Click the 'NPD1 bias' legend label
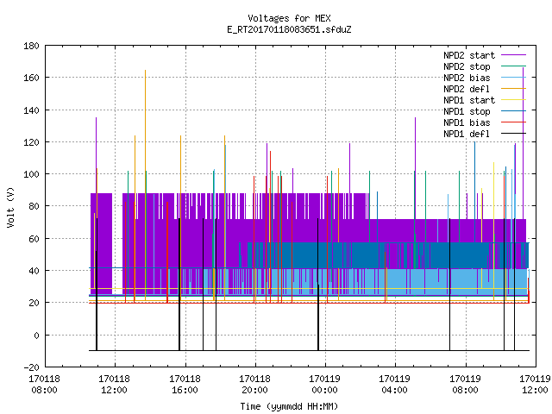The width and height of the screenshot is (552, 414). point(467,122)
